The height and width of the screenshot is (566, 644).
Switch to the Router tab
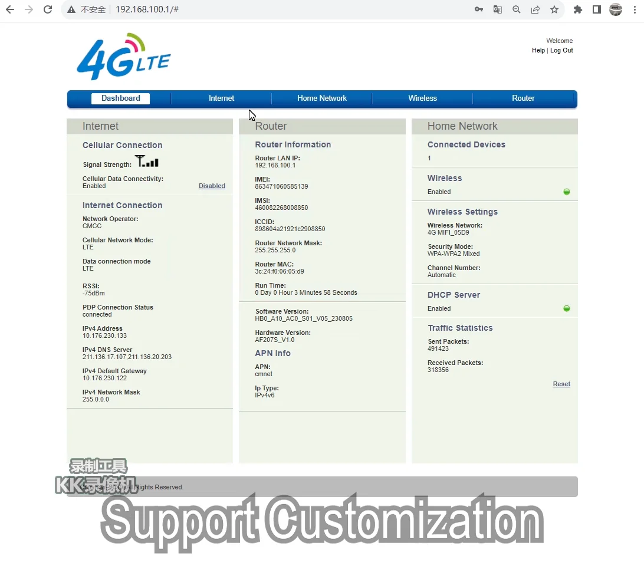tap(523, 98)
